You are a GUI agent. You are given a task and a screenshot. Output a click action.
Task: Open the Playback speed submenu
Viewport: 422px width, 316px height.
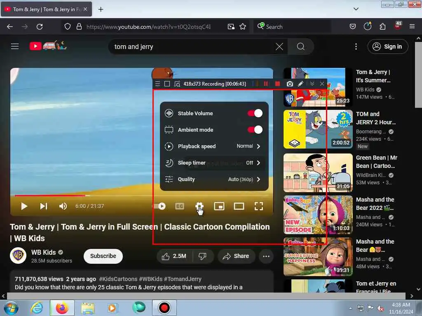click(214, 146)
